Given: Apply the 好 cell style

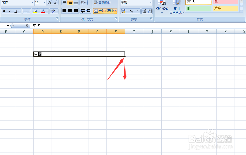Looking at the screenshot, I should [199, 8].
